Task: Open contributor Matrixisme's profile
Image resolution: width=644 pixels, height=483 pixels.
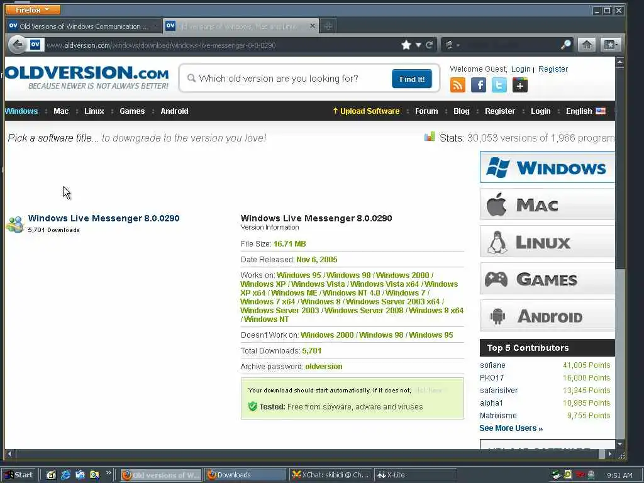Action: tap(498, 416)
